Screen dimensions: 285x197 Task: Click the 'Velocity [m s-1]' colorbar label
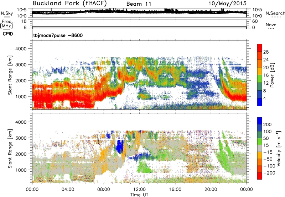click(x=279, y=148)
